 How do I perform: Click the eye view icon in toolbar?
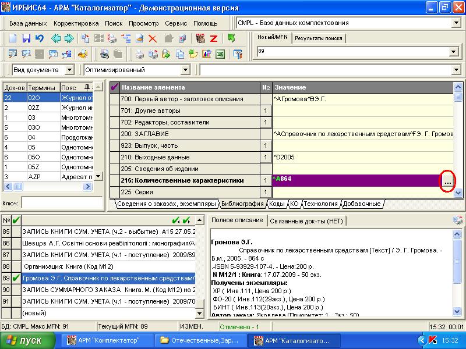(x=104, y=54)
